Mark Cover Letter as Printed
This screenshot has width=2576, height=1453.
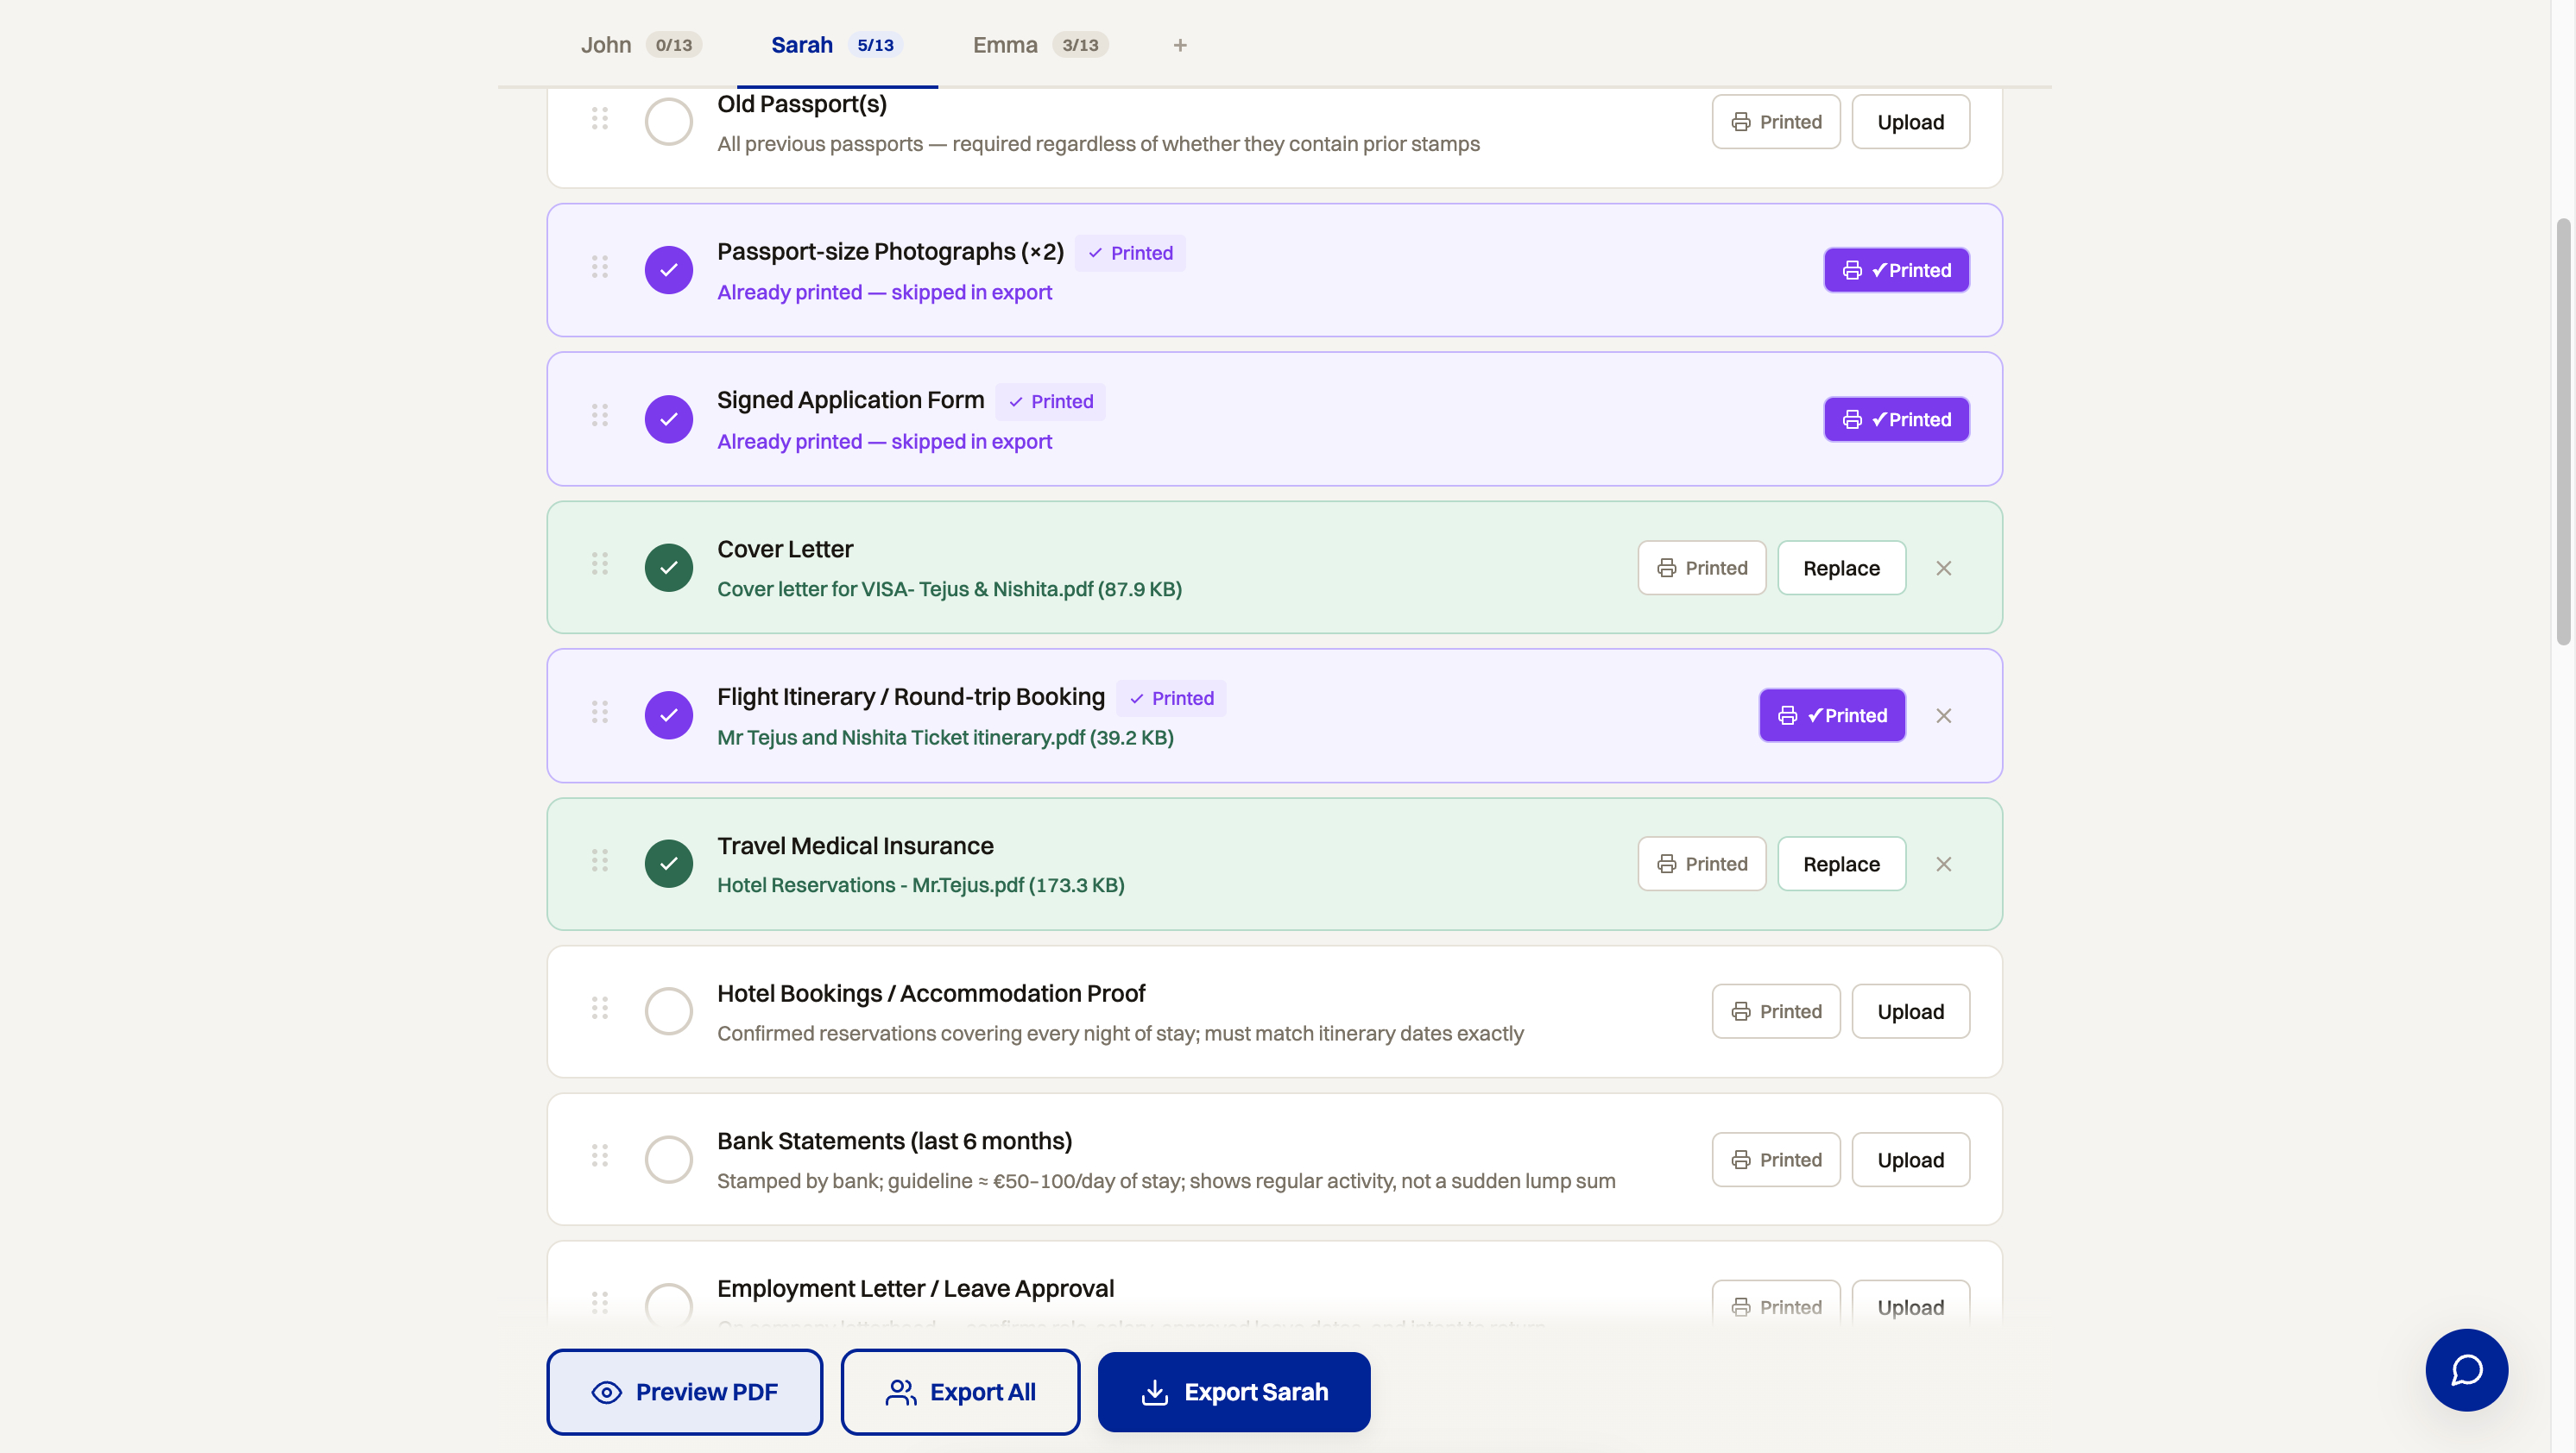coord(1702,568)
